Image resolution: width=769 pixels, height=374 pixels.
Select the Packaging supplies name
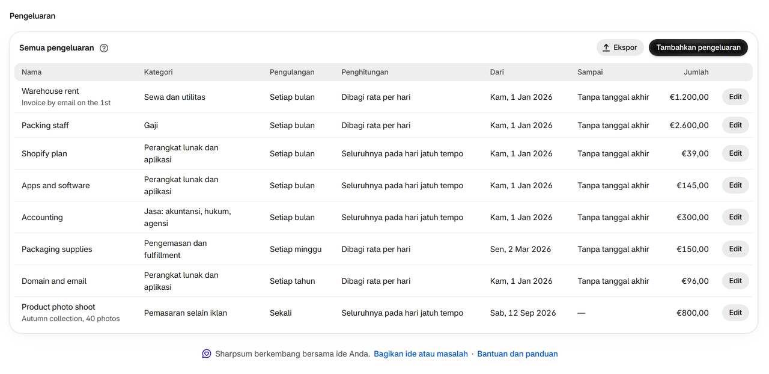pyautogui.click(x=57, y=250)
